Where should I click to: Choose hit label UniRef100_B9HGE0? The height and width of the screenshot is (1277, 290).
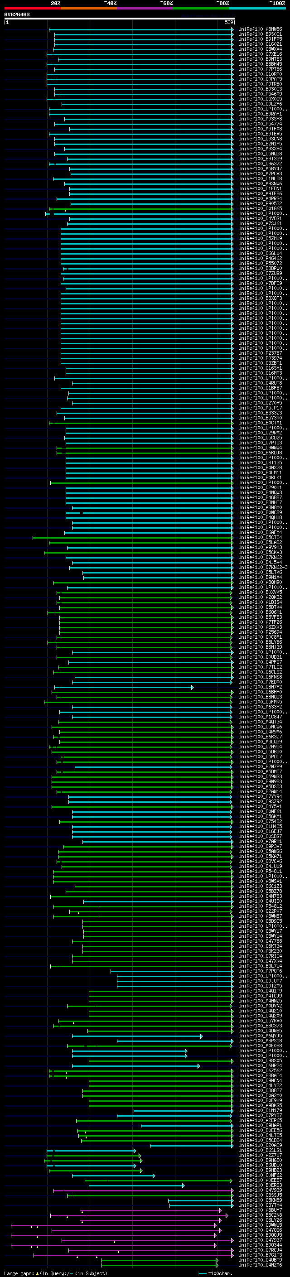(260, 1161)
